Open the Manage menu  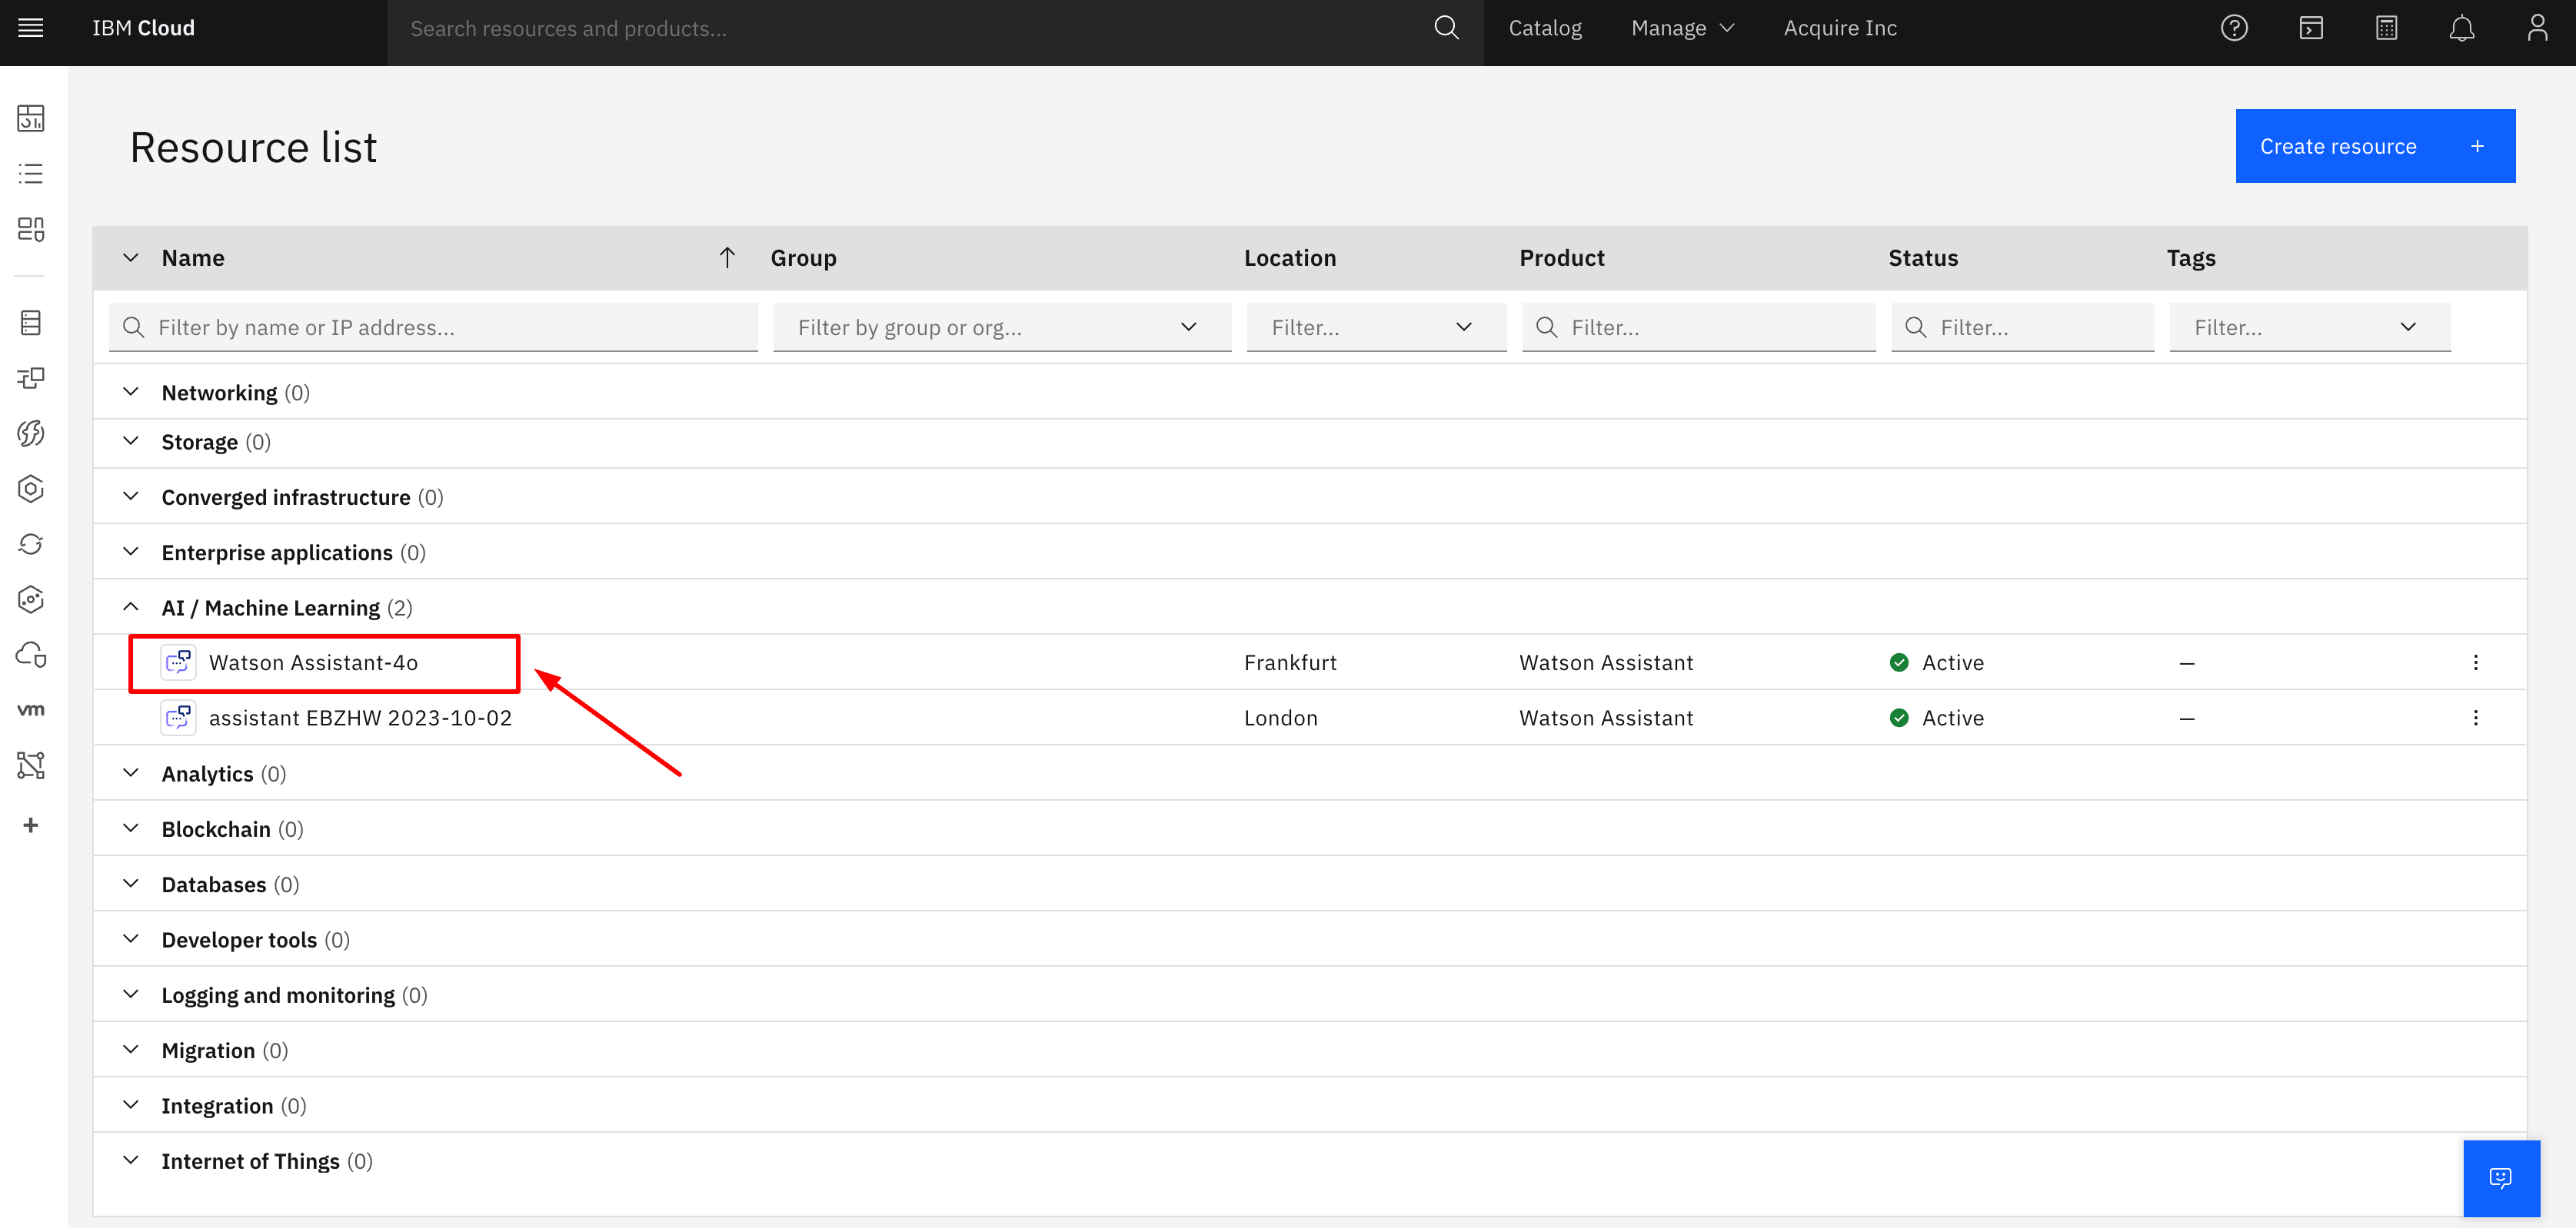click(x=1682, y=28)
